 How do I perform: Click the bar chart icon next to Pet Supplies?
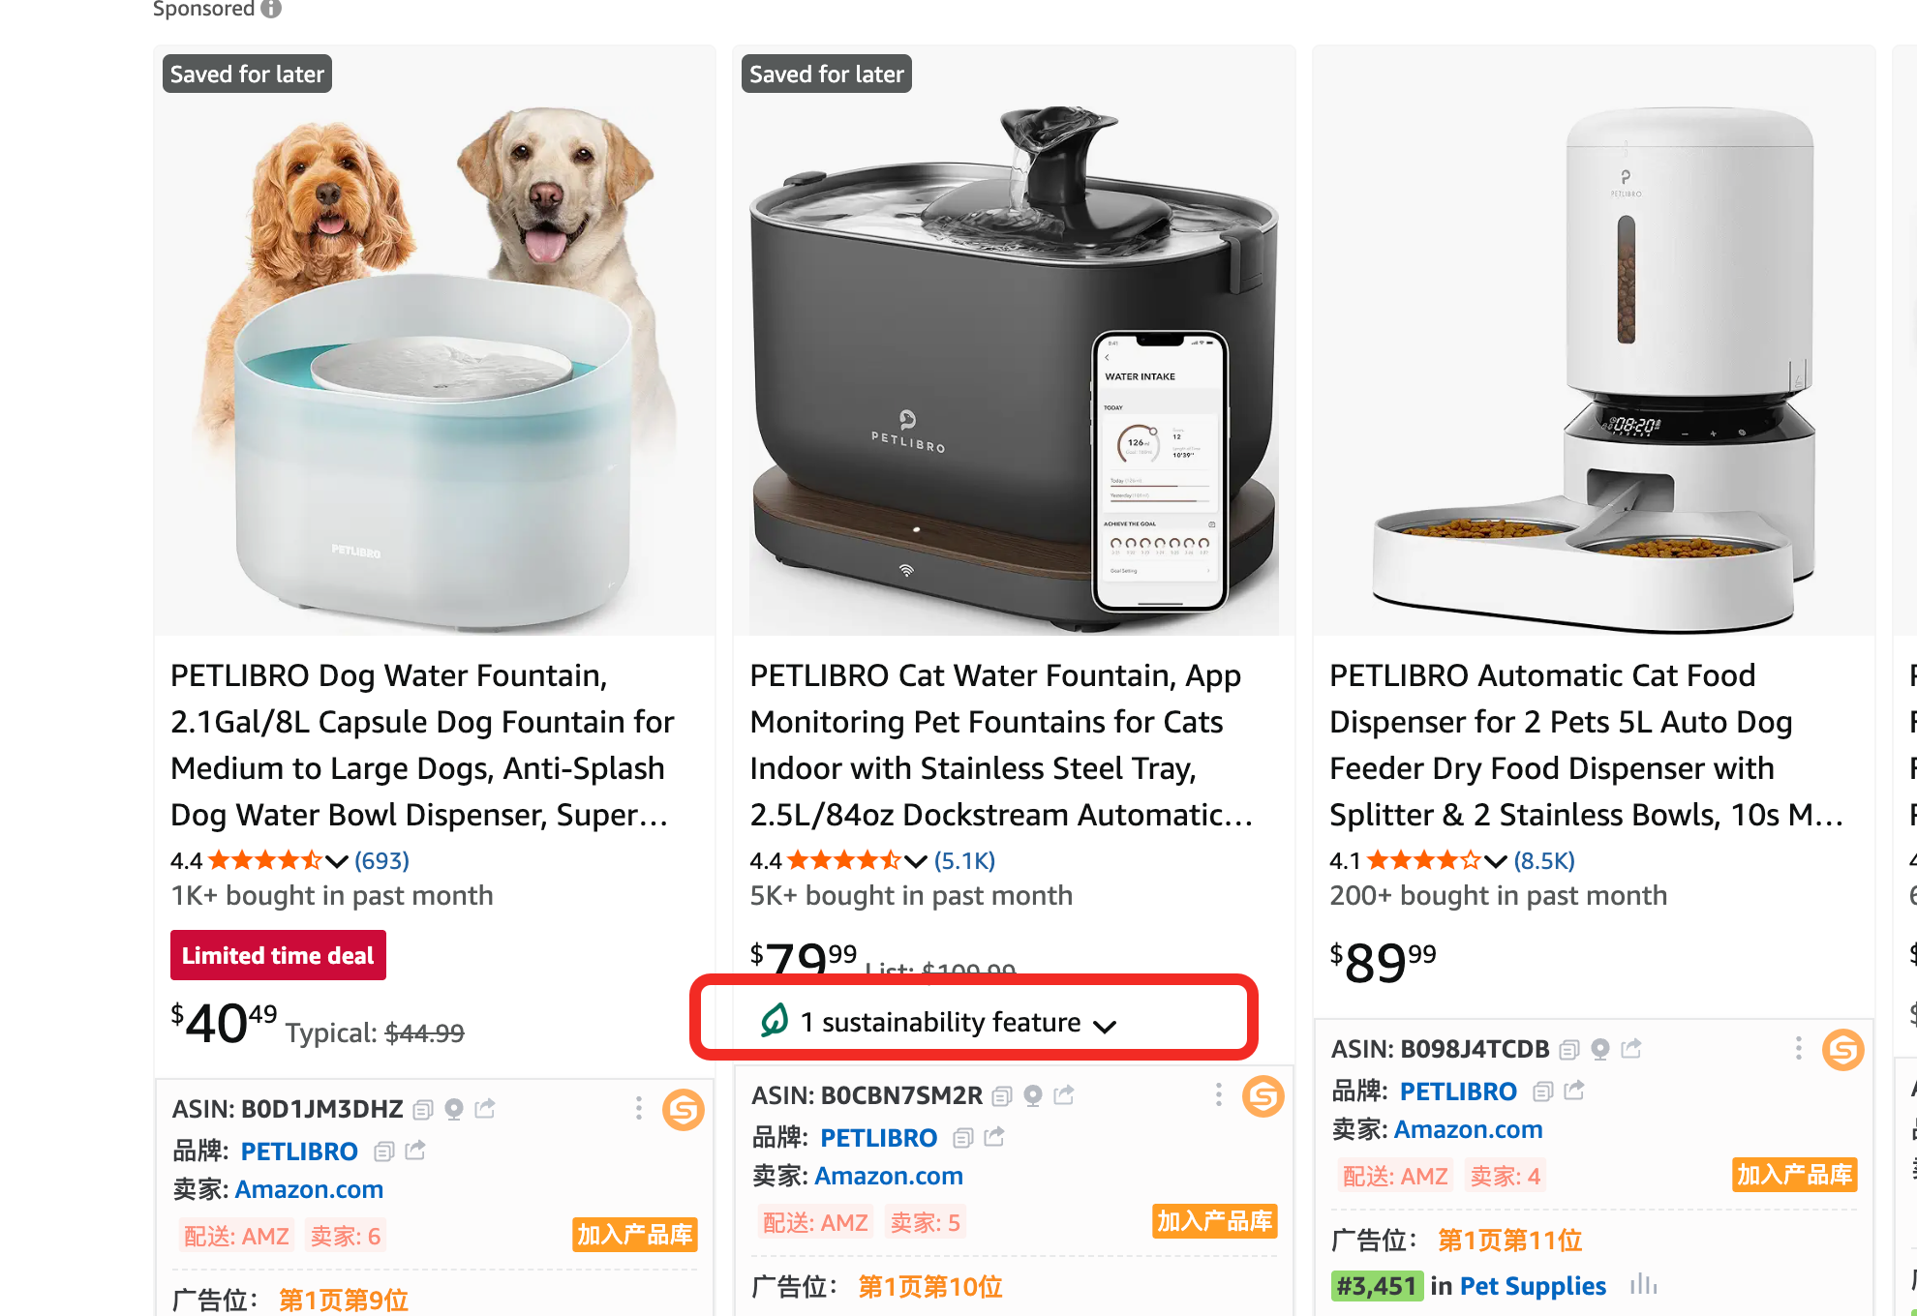tap(1643, 1285)
